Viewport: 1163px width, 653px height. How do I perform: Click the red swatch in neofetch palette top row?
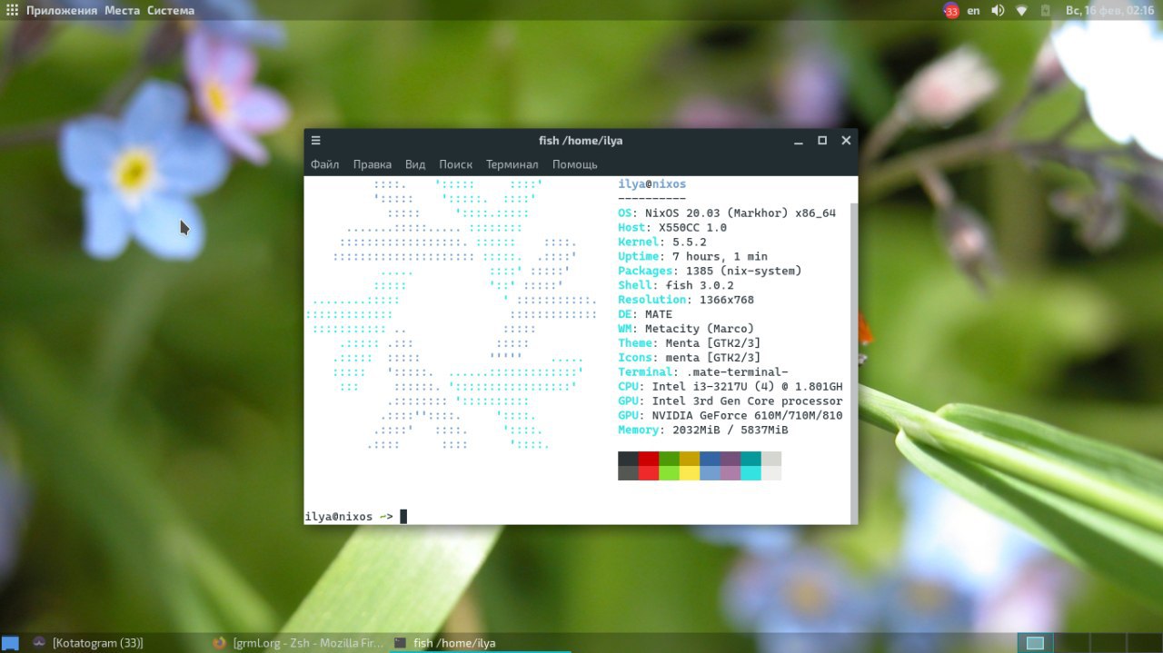(x=649, y=459)
